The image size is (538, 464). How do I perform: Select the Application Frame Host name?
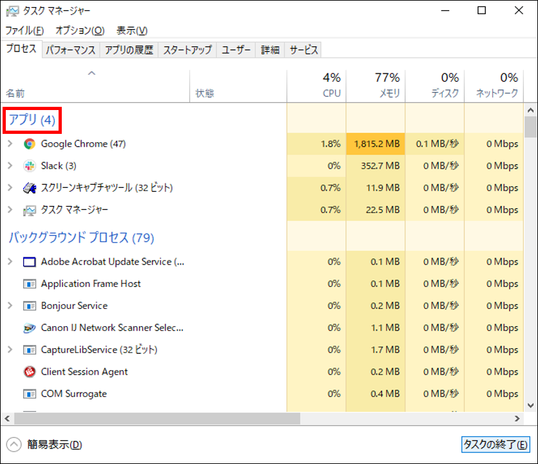pos(91,284)
